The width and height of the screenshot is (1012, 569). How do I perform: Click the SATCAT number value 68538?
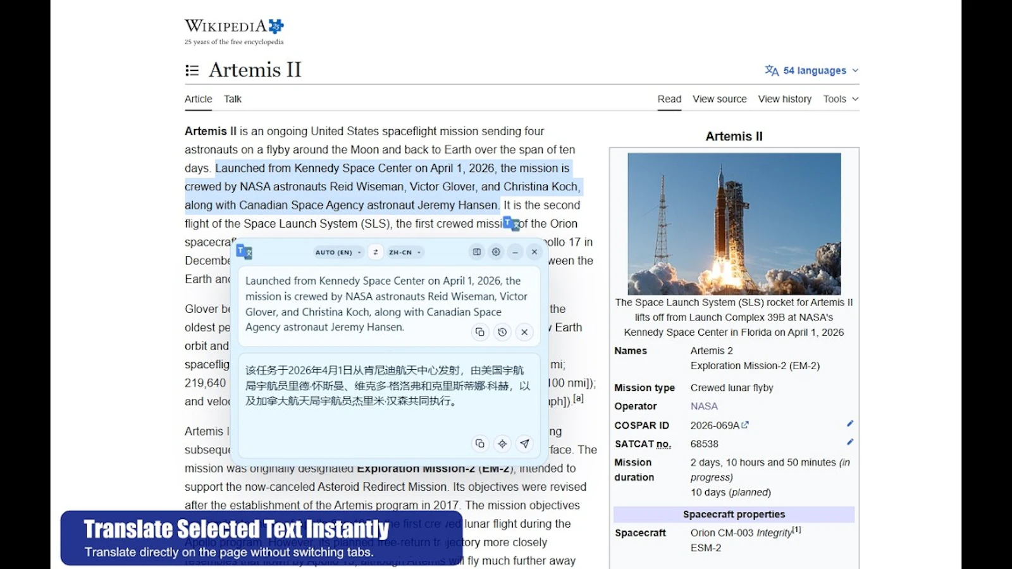(705, 444)
